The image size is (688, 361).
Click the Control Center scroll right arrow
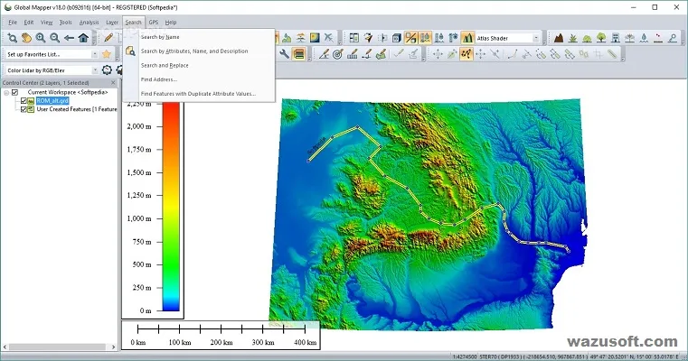point(113,347)
